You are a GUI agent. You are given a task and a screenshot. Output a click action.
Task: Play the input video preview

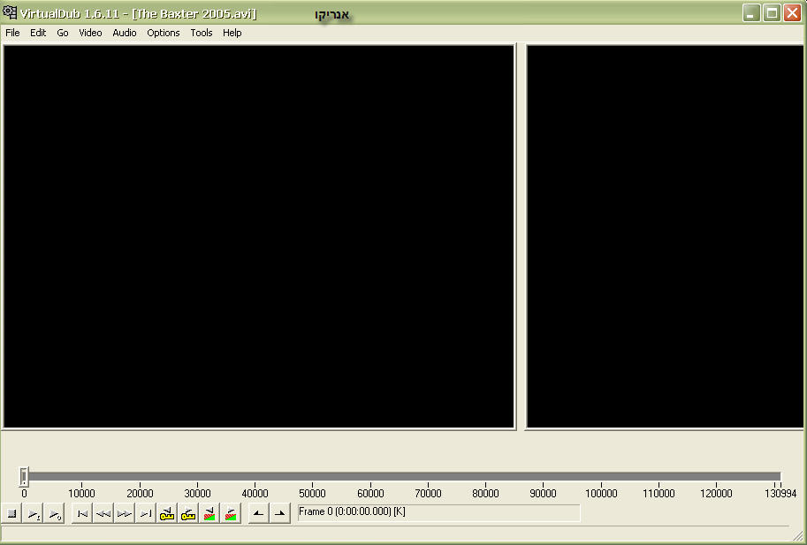(34, 513)
